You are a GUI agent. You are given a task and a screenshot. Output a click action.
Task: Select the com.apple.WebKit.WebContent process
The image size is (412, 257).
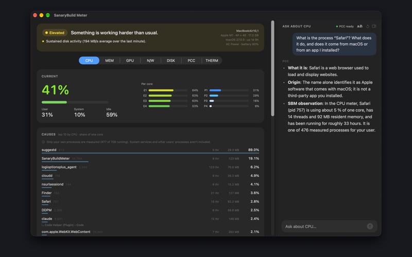point(150,232)
